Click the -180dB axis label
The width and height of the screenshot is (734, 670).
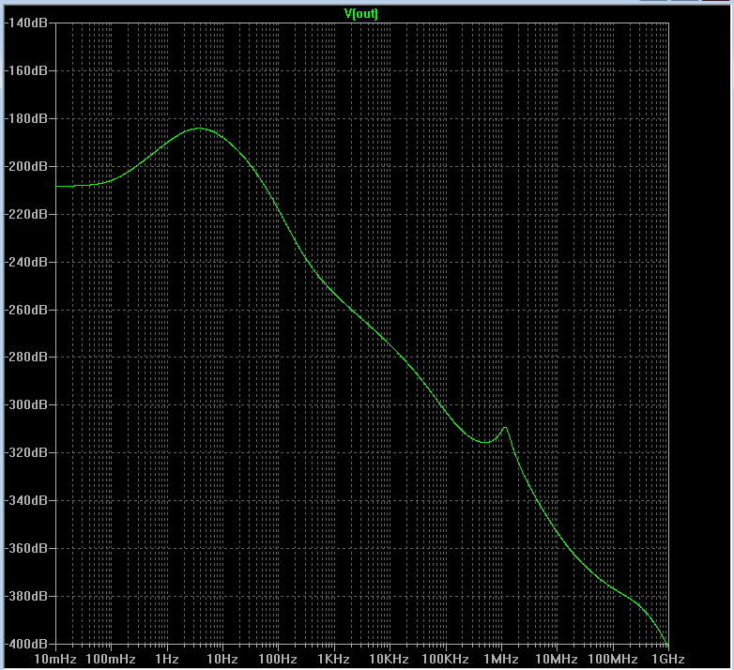(x=25, y=118)
